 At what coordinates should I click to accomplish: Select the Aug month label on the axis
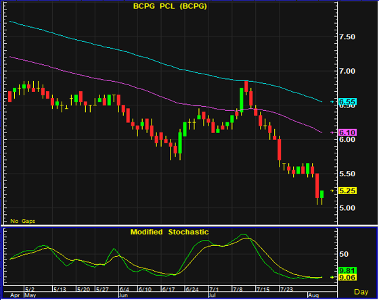tap(313, 295)
